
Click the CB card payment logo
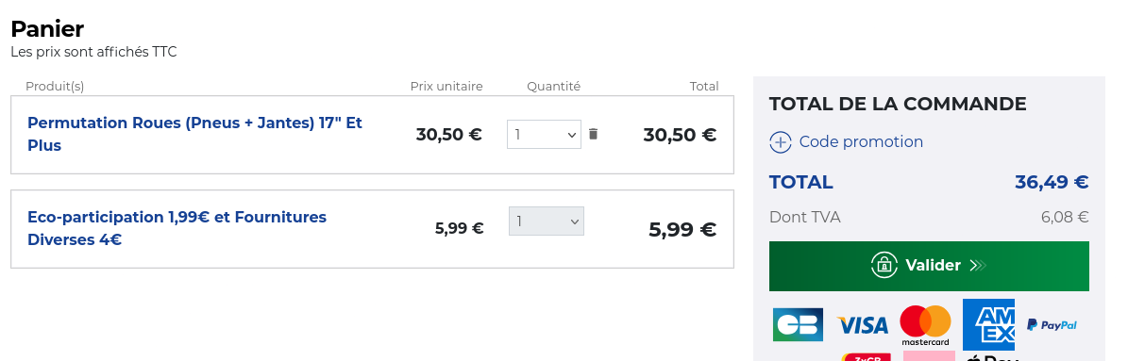tap(798, 324)
